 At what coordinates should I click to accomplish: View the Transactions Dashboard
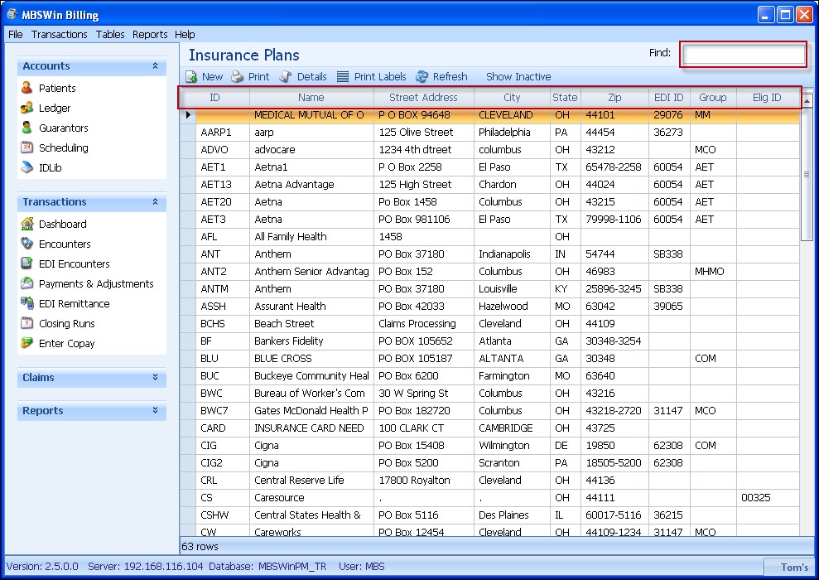61,224
